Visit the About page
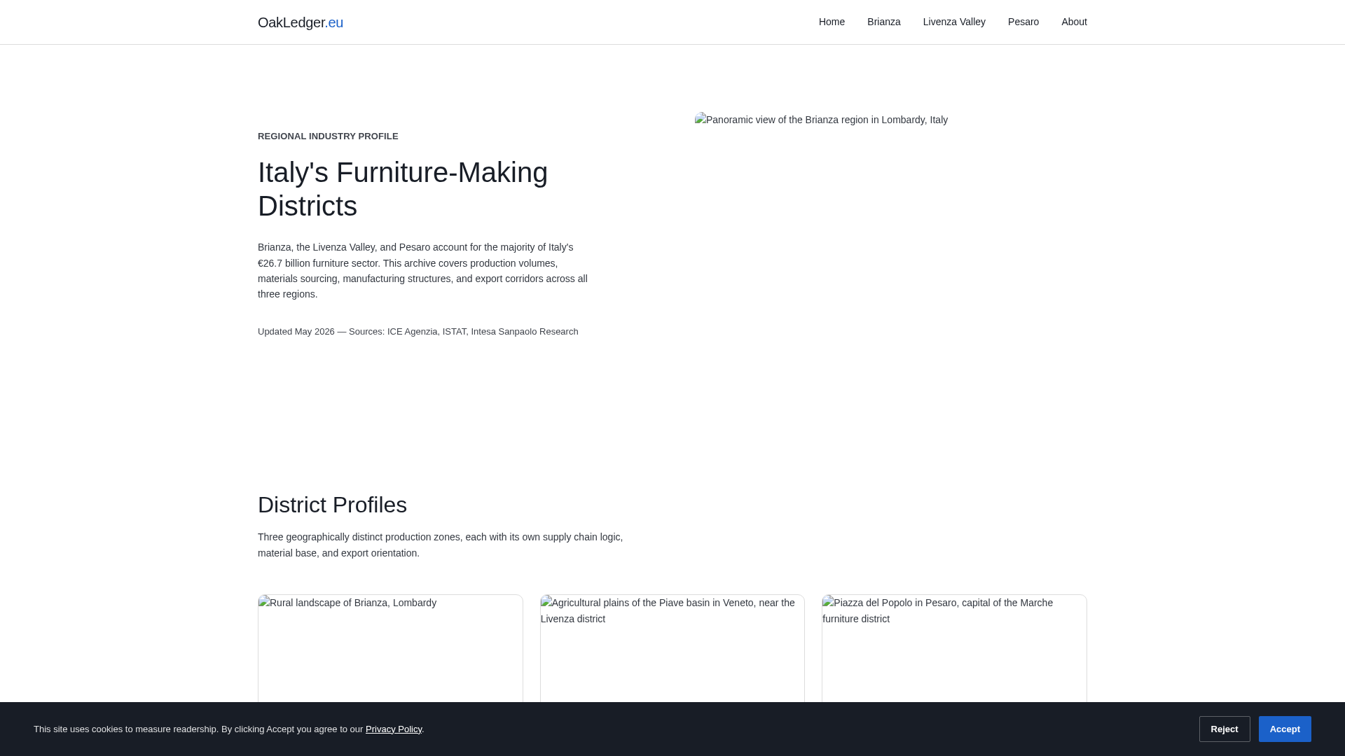 click(x=1074, y=22)
